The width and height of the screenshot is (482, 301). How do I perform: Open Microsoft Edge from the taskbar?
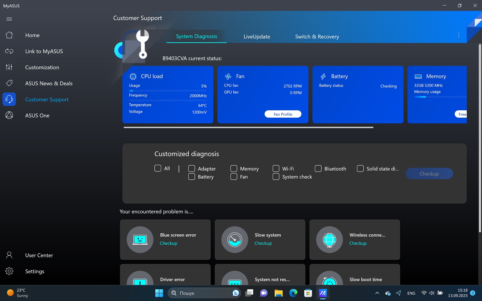[x=293, y=293]
